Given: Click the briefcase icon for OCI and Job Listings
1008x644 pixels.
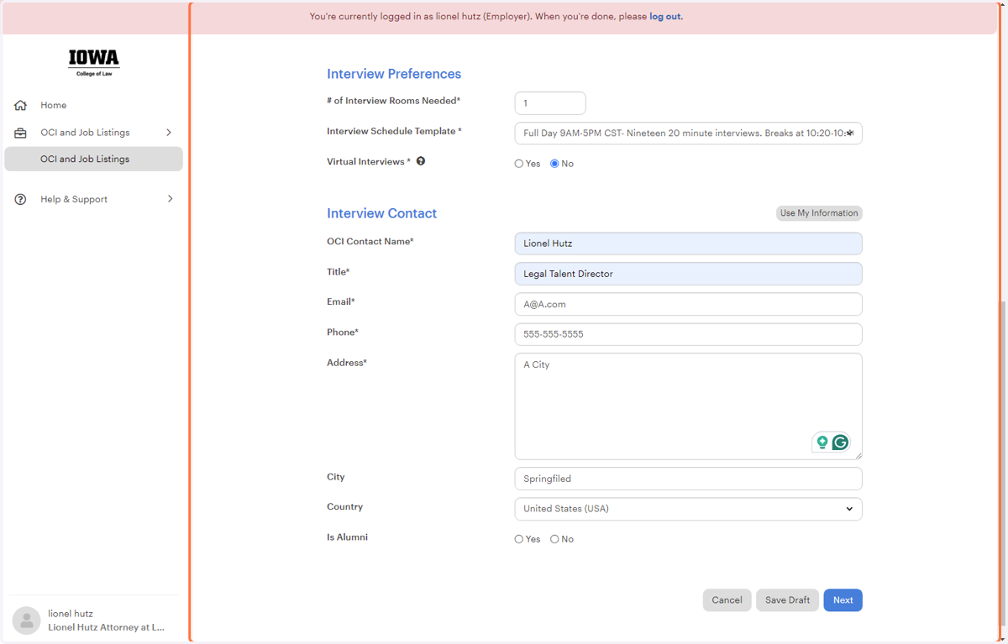Looking at the screenshot, I should click(x=21, y=133).
